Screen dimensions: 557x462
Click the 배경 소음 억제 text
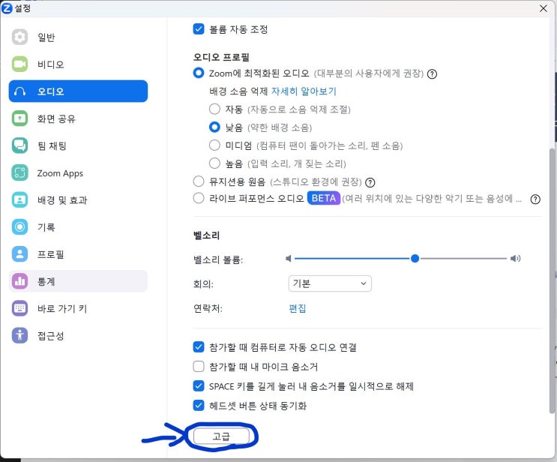click(x=238, y=91)
